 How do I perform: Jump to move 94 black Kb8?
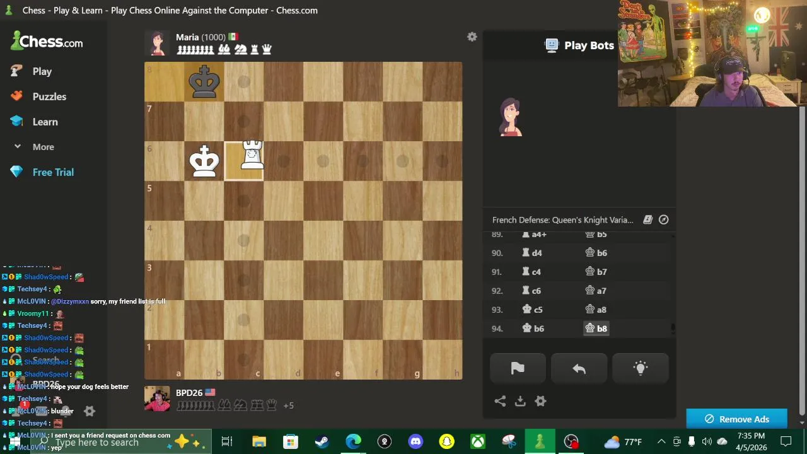[596, 329]
